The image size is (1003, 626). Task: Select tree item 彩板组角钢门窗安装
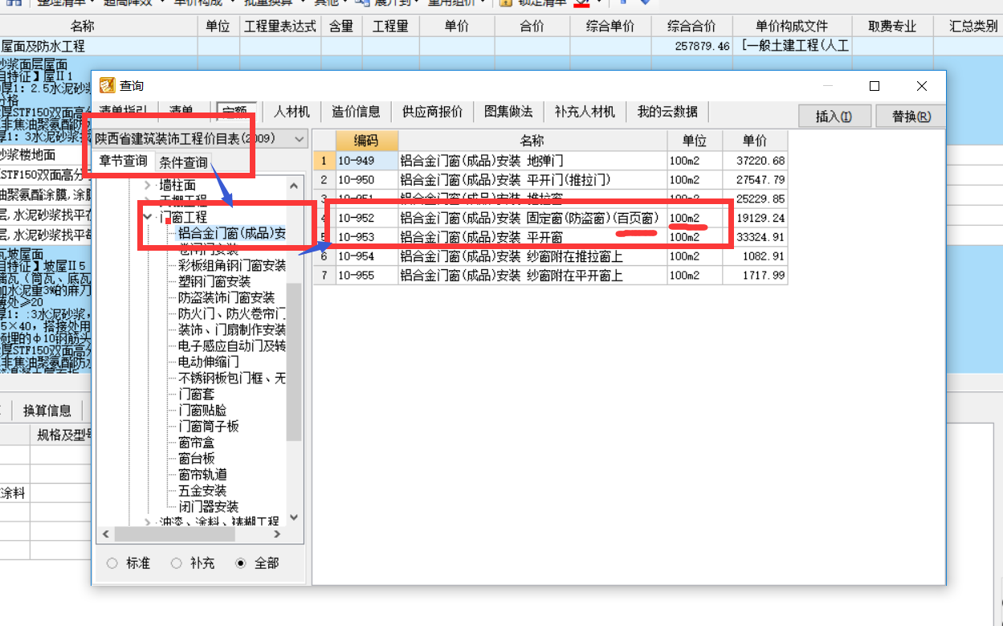coord(232,265)
